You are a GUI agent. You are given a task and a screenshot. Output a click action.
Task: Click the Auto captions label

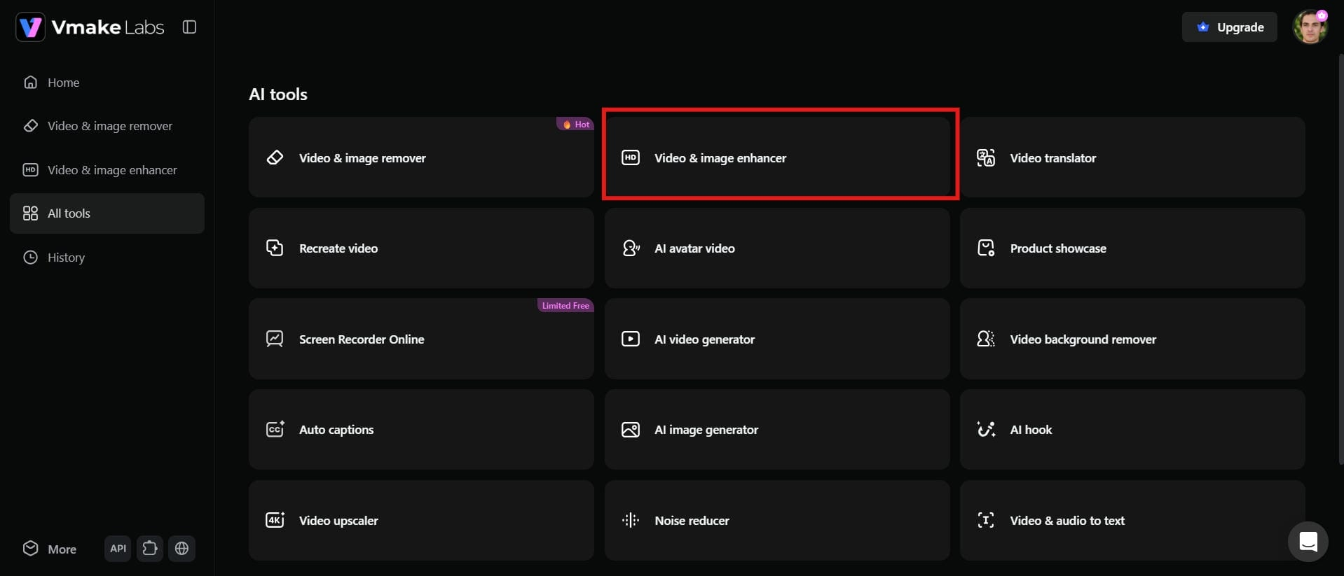336,430
